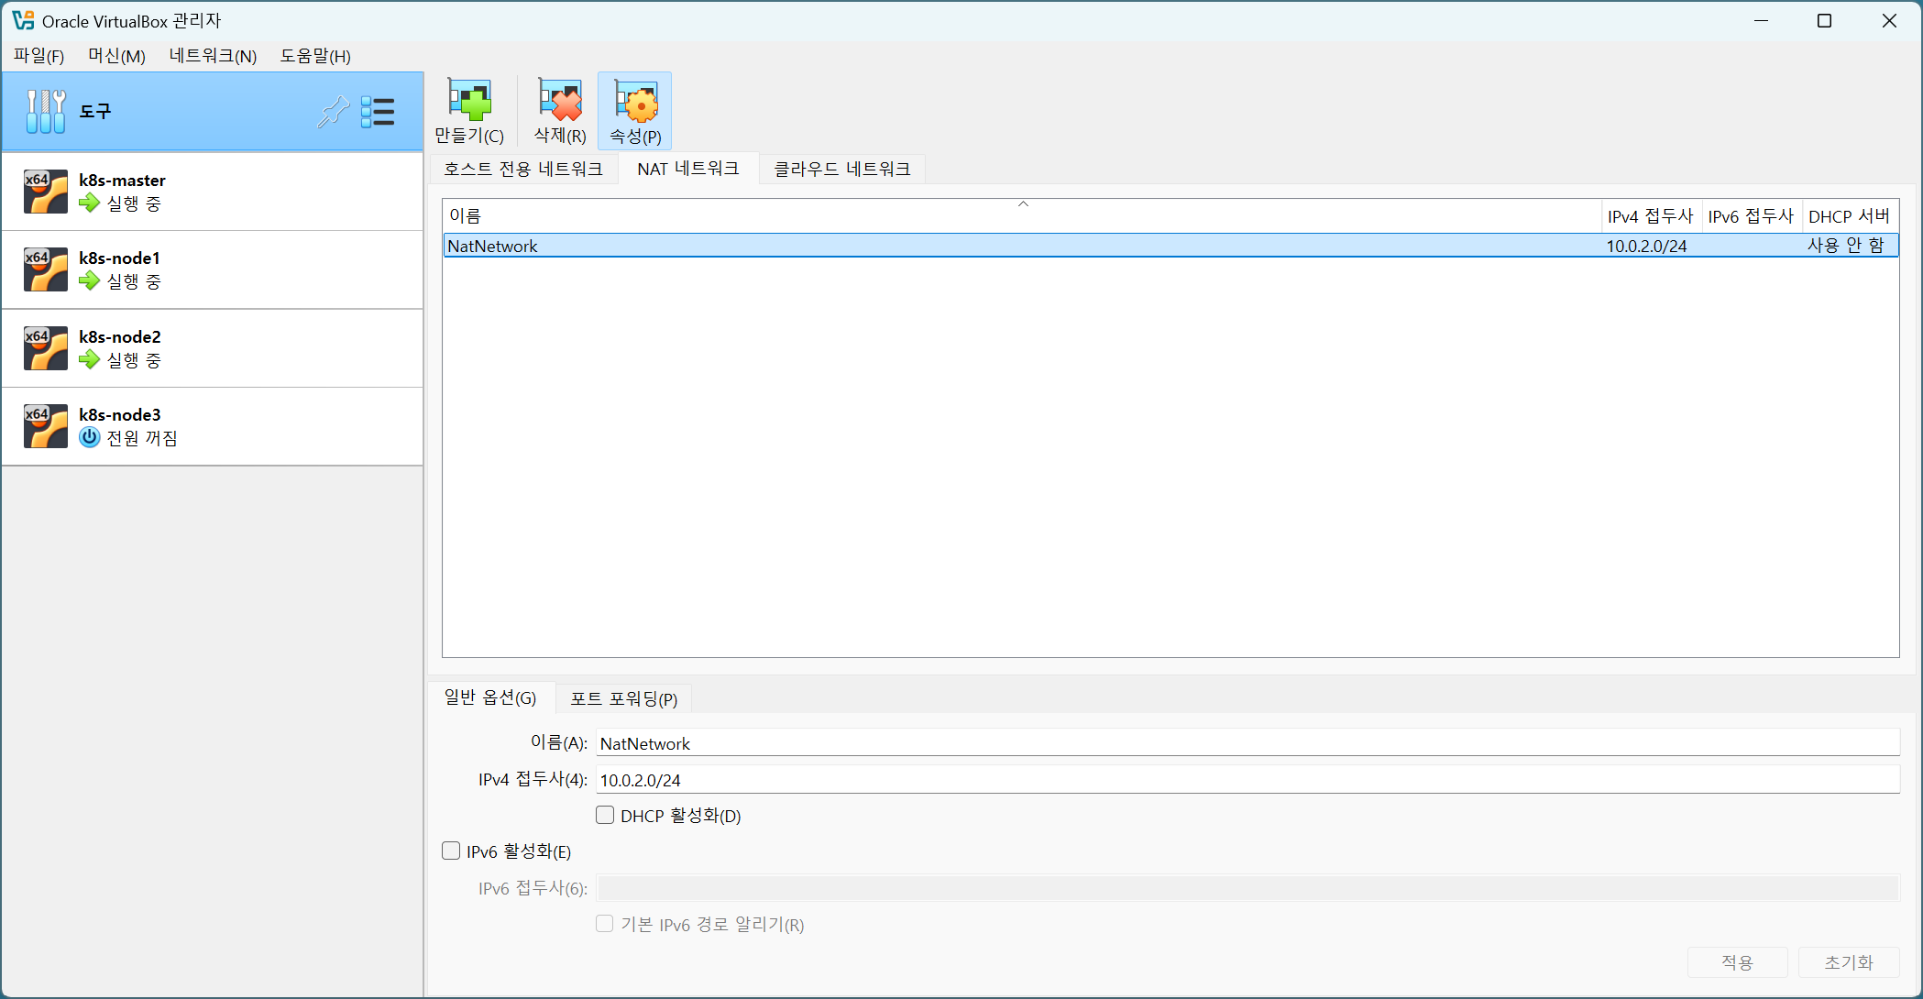
Task: Click powered-off status icon of k8s-node3
Action: click(x=89, y=437)
